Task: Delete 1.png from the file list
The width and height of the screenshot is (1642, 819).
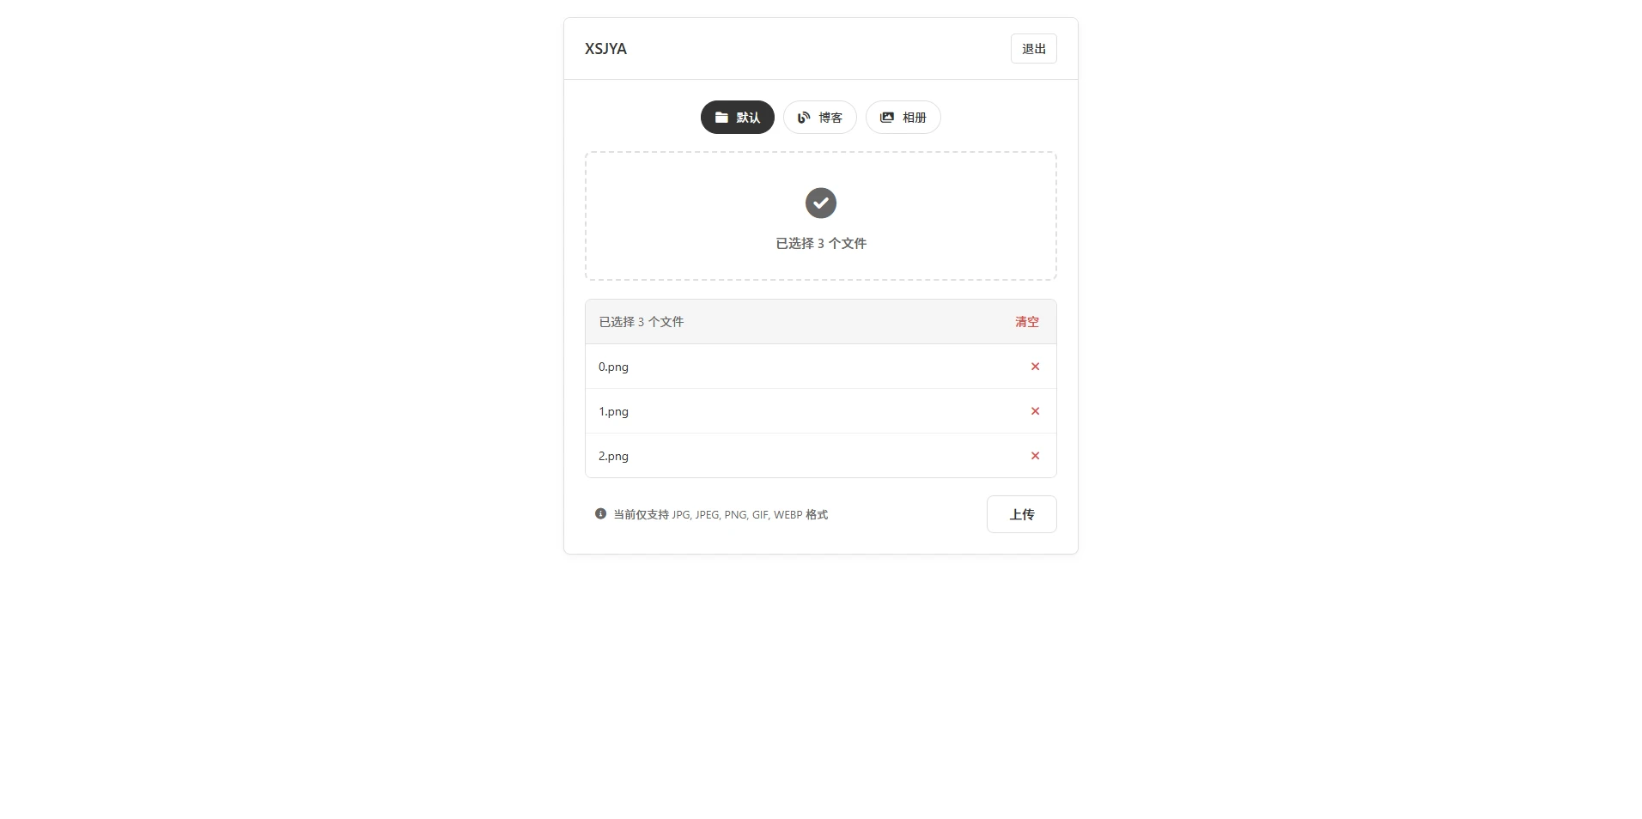Action: click(x=1035, y=411)
